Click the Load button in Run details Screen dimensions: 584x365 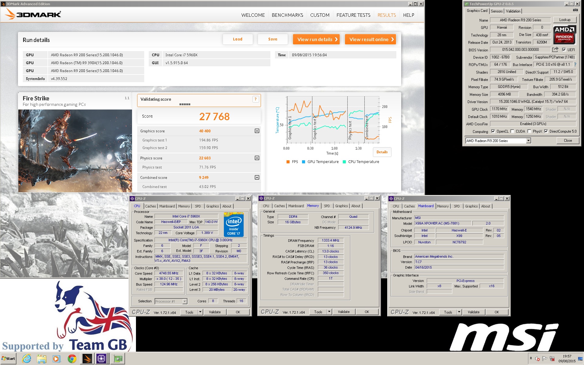click(238, 39)
